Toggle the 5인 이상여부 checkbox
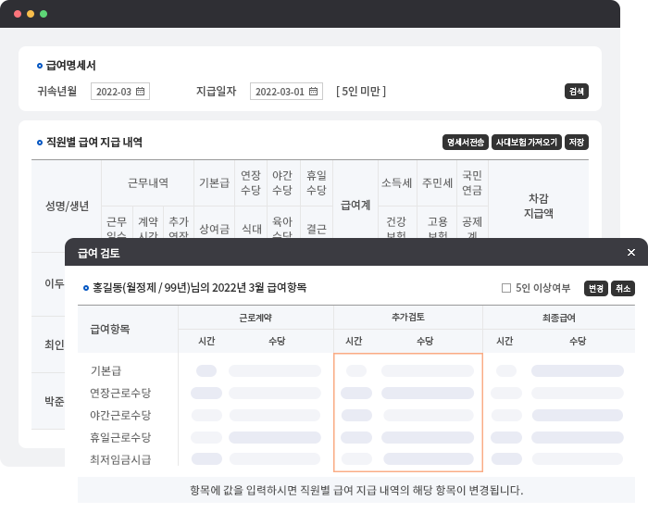This screenshot has height=513, width=648. 506,288
